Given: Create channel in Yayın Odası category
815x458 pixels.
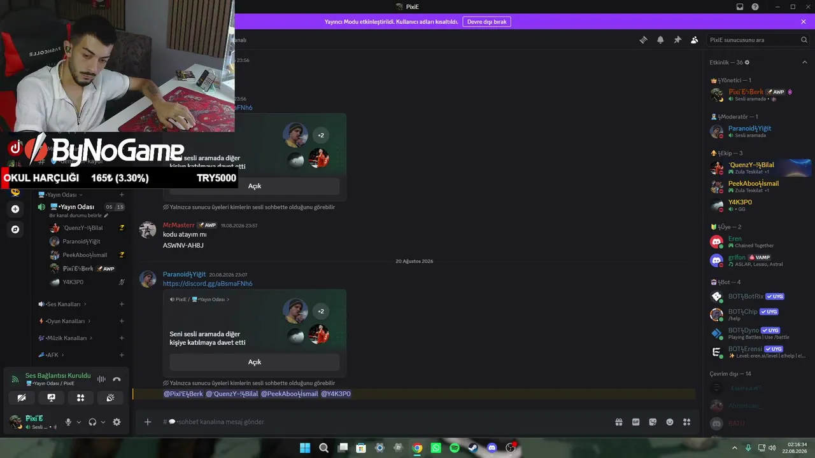Looking at the screenshot, I should pos(122,195).
